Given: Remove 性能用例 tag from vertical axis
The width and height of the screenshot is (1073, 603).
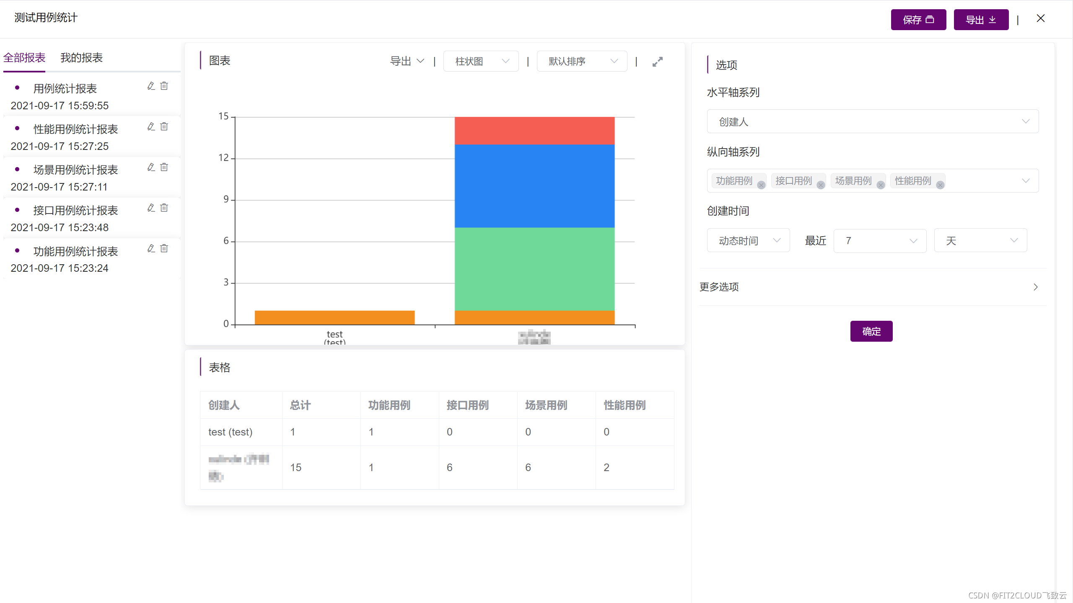Looking at the screenshot, I should click(x=940, y=185).
